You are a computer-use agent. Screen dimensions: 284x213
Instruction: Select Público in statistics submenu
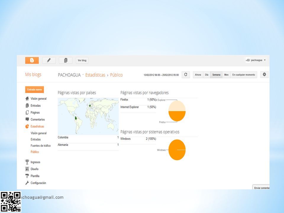(x=35, y=152)
